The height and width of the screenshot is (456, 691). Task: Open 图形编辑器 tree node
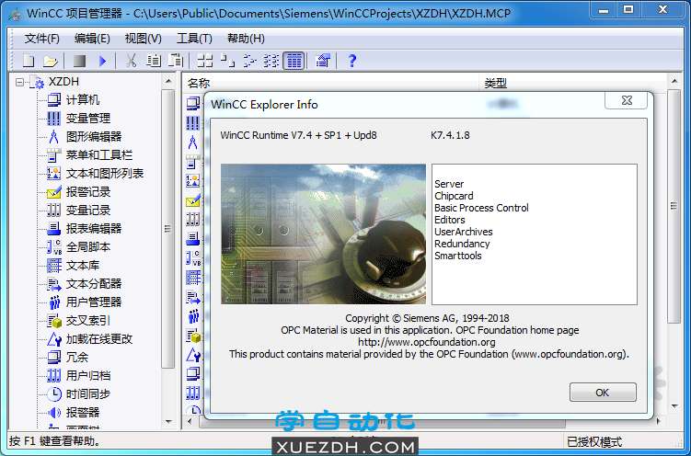tap(94, 137)
